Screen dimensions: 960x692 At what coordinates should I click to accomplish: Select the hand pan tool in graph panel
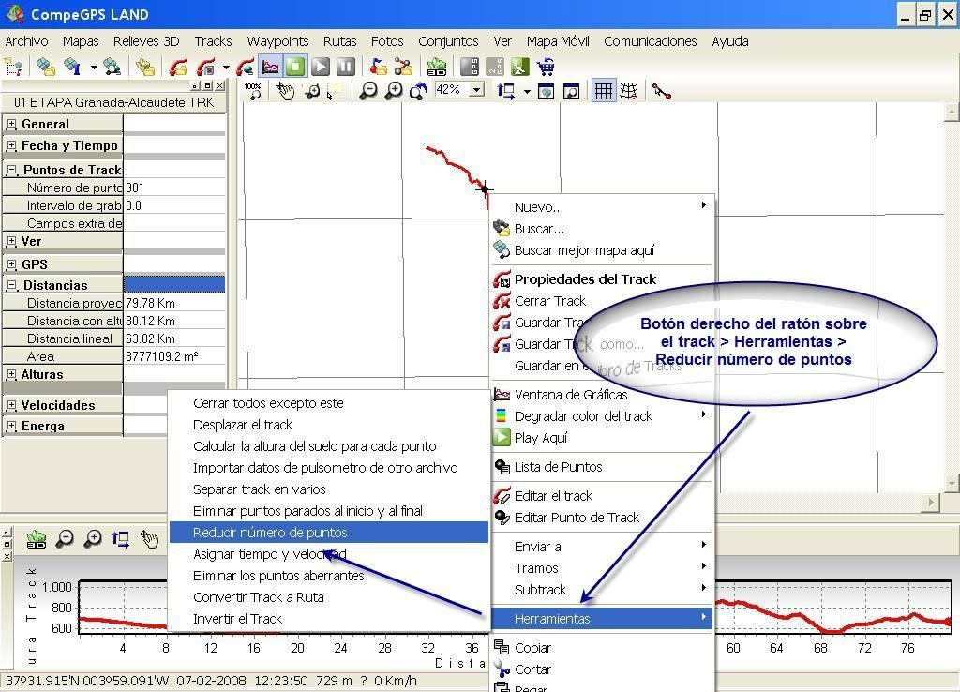pyautogui.click(x=149, y=539)
